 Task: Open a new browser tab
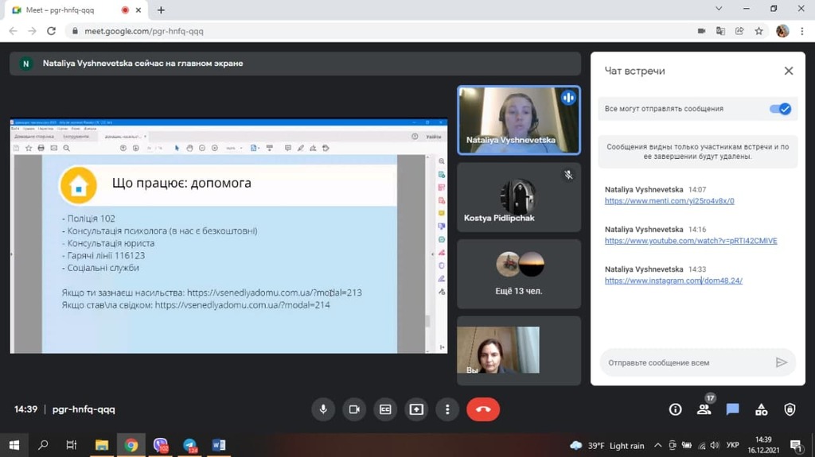click(x=161, y=10)
